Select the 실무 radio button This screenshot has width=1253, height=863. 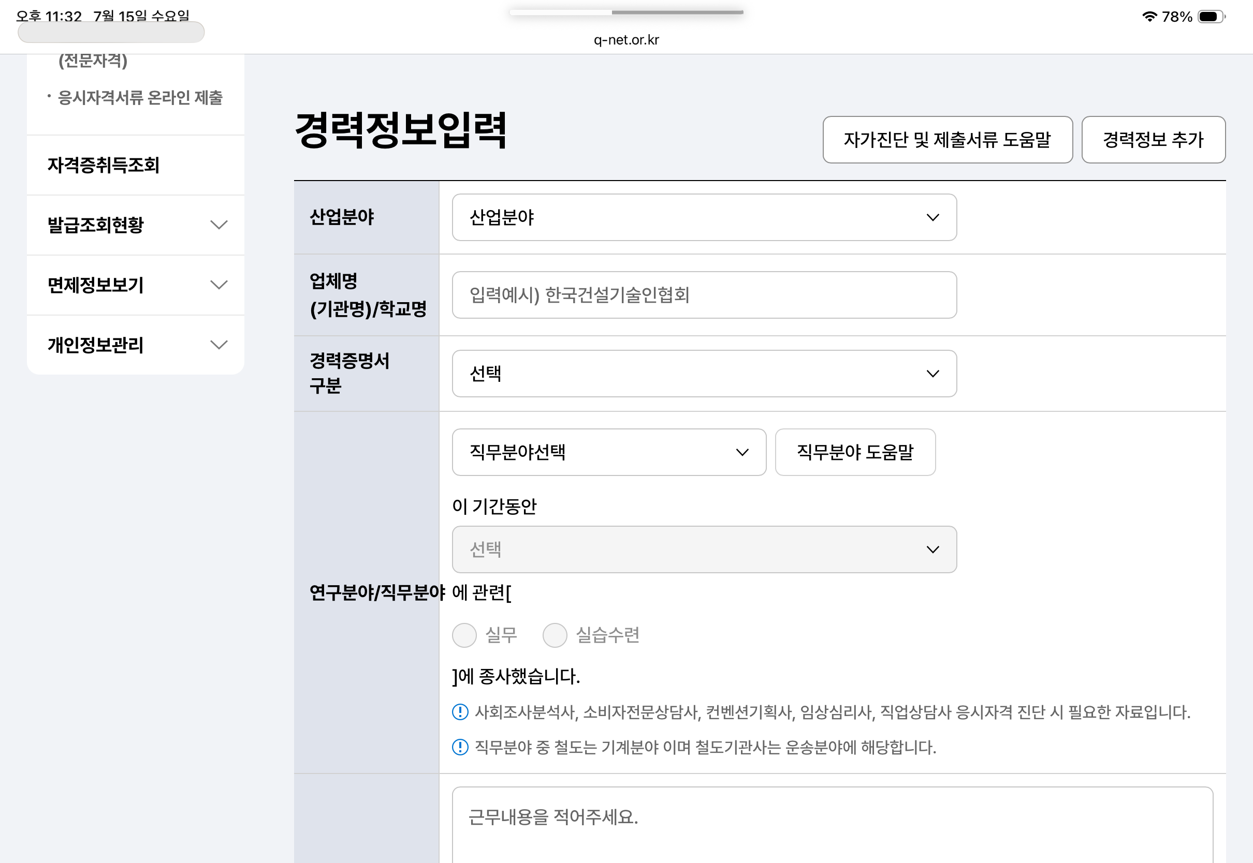[x=464, y=635]
